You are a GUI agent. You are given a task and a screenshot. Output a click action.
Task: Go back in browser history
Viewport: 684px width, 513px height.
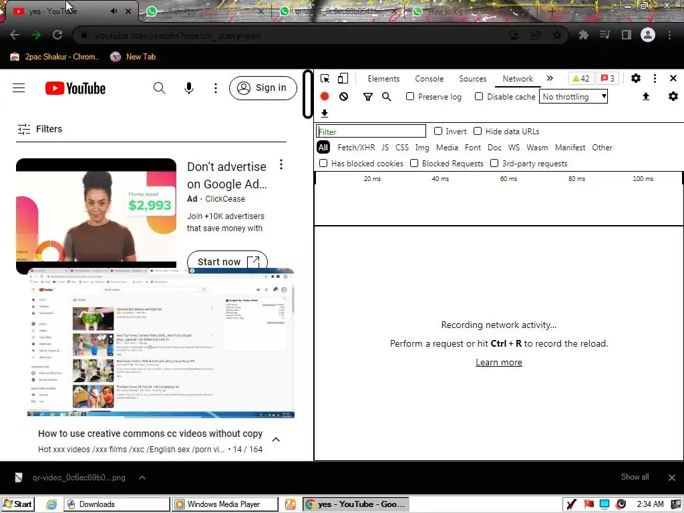15,35
